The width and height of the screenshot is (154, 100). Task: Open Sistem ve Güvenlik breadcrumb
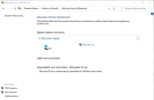point(50,9)
